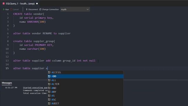The image size is (188, 106).
Task: Disconnect from the database server
Action: (32, 9)
